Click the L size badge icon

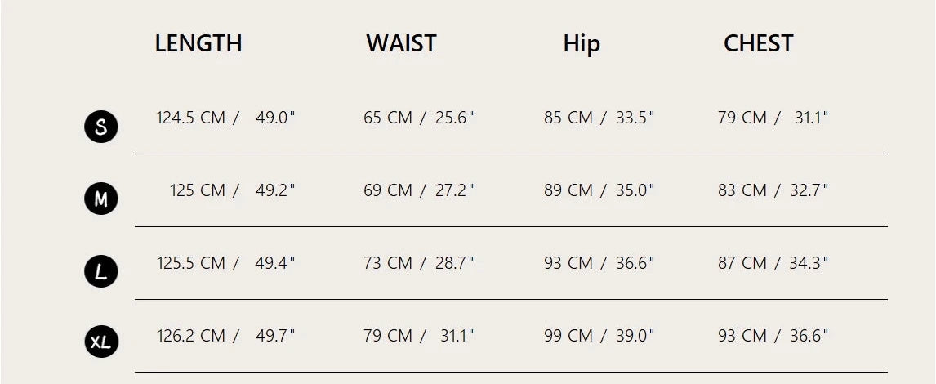[101, 271]
